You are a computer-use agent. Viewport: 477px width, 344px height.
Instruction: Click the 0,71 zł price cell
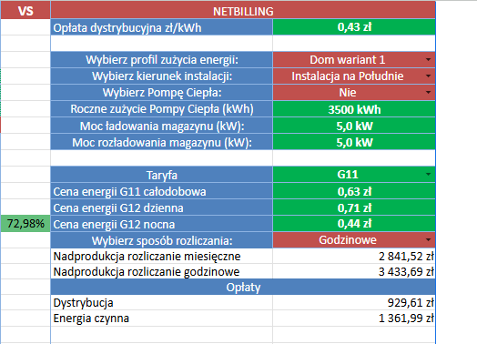click(354, 207)
